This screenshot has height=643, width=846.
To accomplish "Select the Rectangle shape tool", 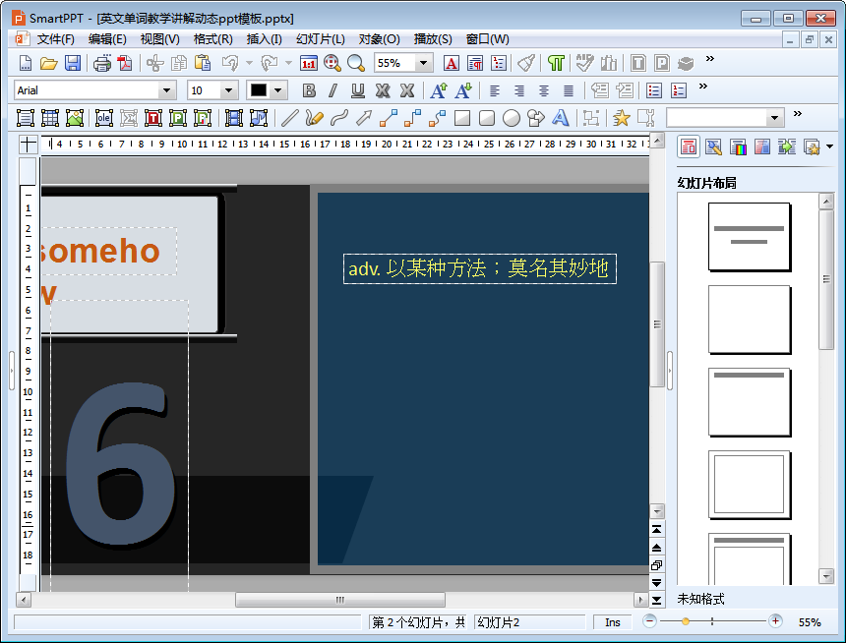I will 461,118.
